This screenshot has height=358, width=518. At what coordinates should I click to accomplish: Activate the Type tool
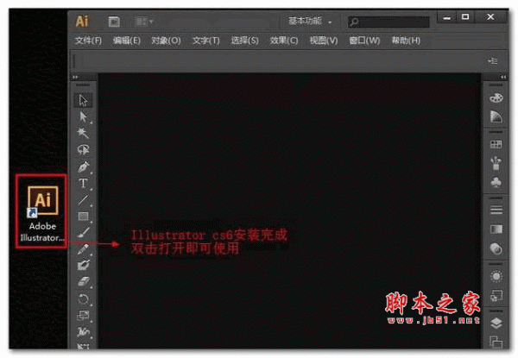coord(83,183)
